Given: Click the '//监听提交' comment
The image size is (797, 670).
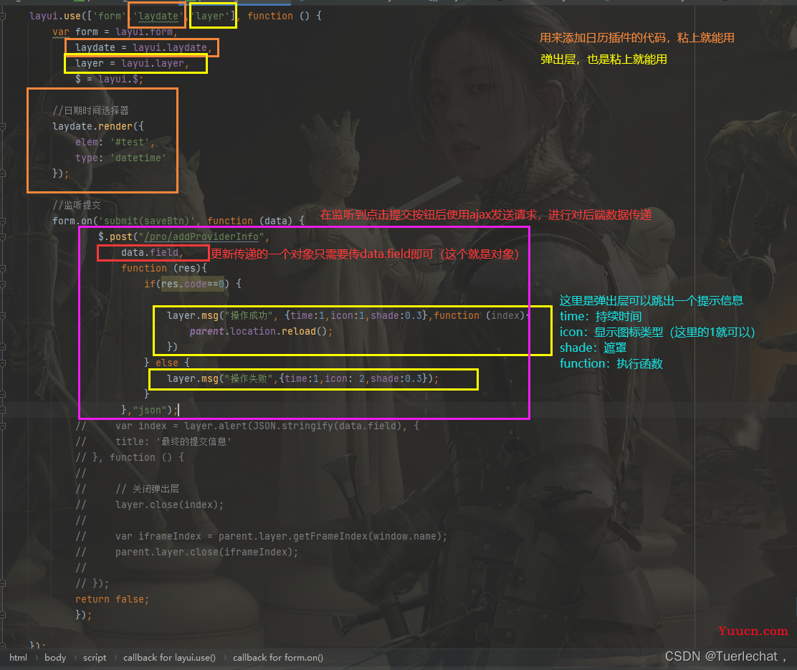Looking at the screenshot, I should tap(77, 206).
